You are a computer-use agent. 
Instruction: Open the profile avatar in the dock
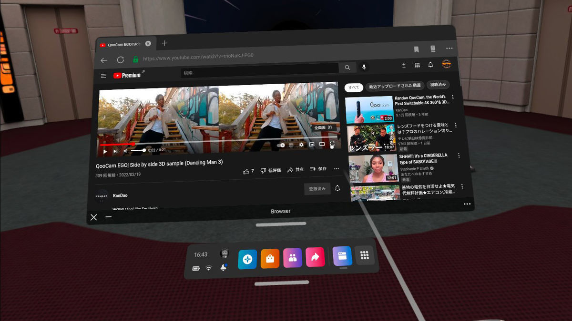pos(224,253)
